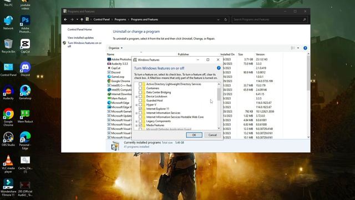Uncheck the Internet Explorer 11 feature

pos(140,109)
